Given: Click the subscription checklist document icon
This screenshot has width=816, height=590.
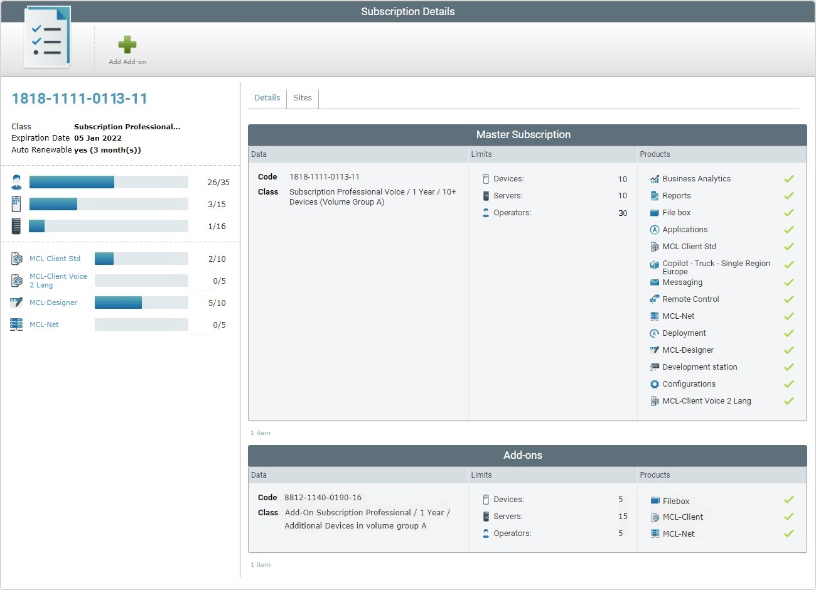Looking at the screenshot, I should (x=48, y=38).
